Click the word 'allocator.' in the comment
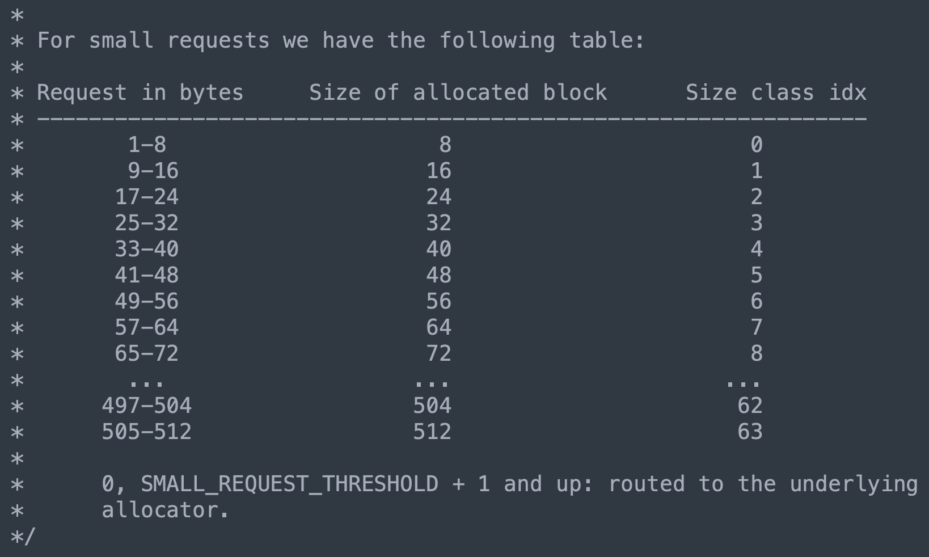The height and width of the screenshot is (557, 929). pos(166,510)
